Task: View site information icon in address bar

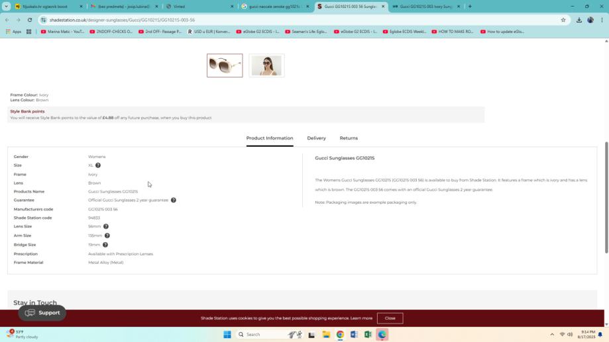Action: click(44, 20)
